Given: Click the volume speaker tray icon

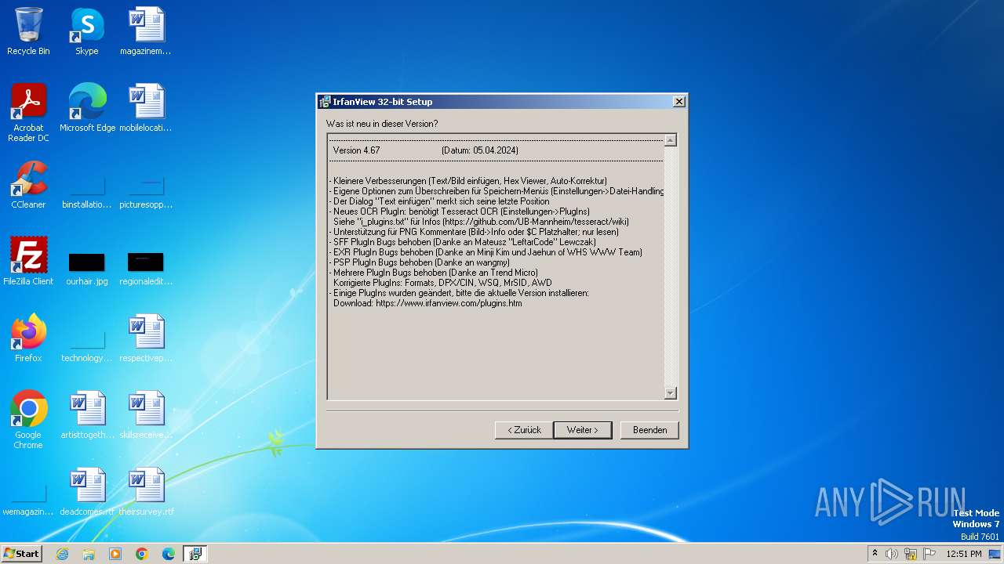Looking at the screenshot, I should (x=892, y=554).
